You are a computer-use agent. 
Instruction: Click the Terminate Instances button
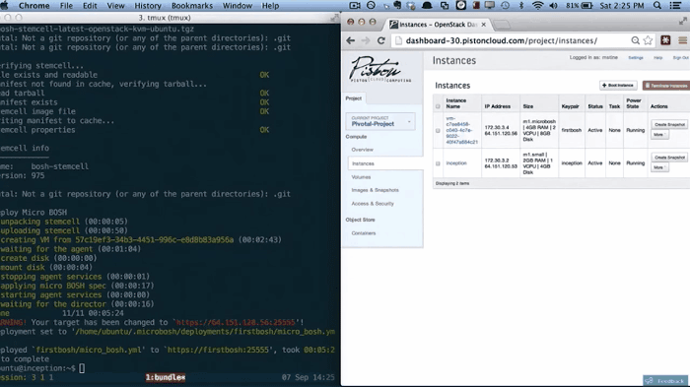(x=666, y=86)
